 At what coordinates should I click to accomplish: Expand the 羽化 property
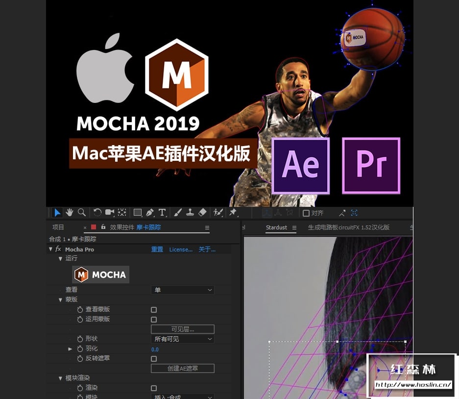pos(70,349)
